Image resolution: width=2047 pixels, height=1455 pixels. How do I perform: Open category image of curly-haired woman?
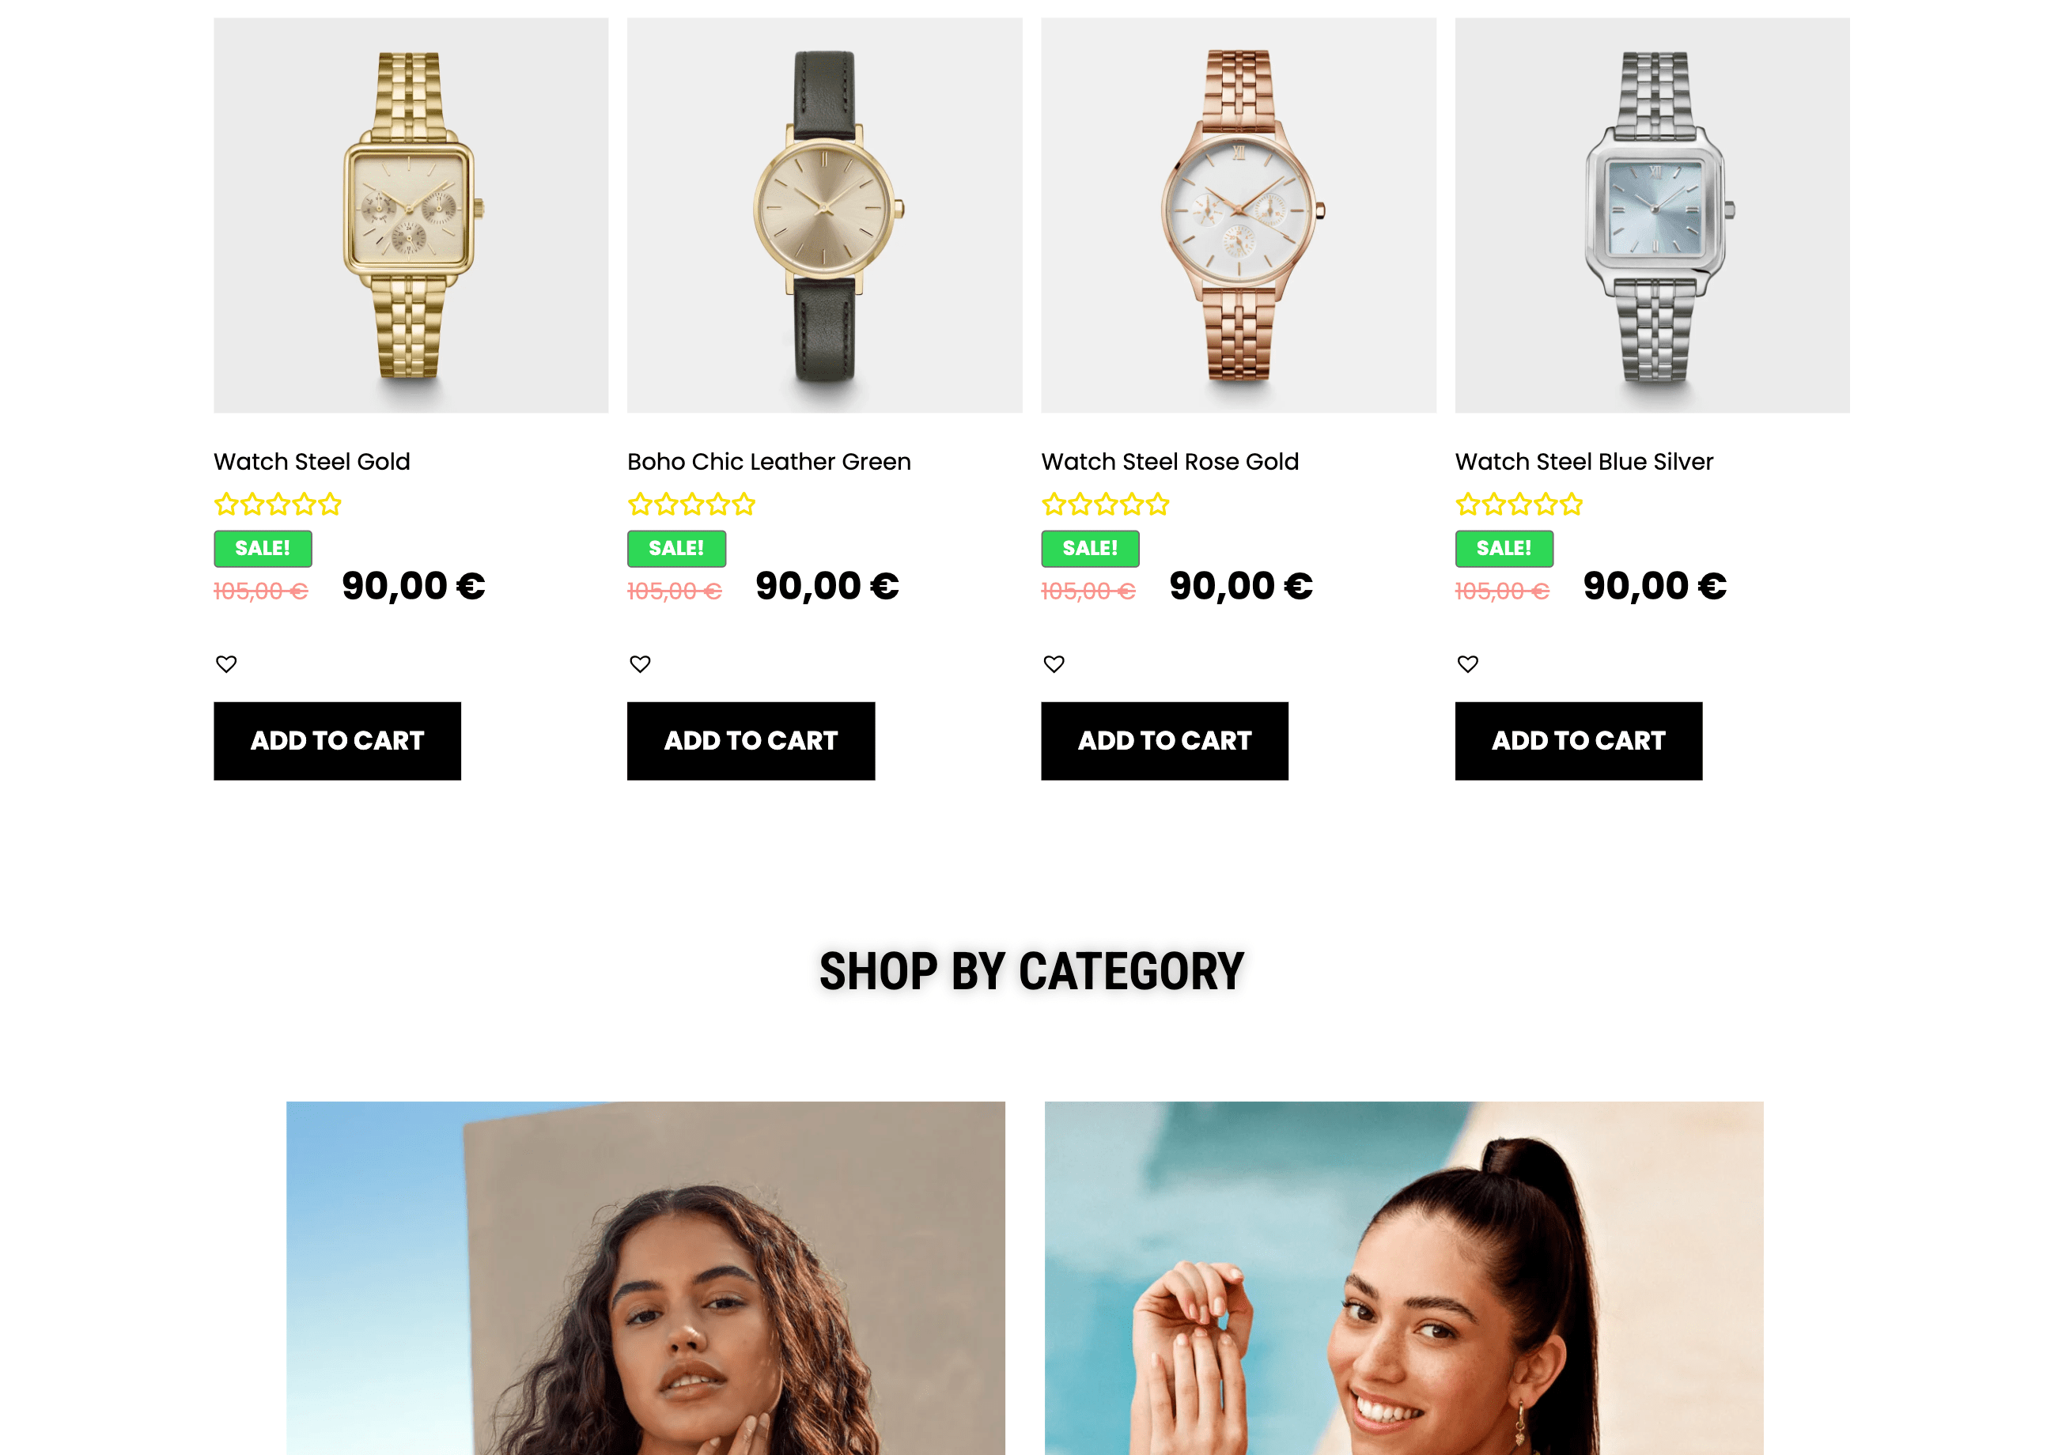pos(645,1279)
